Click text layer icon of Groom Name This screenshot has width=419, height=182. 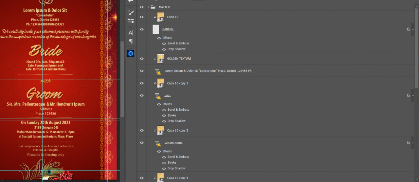158,143
